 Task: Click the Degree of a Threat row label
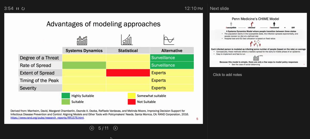(x=40, y=58)
